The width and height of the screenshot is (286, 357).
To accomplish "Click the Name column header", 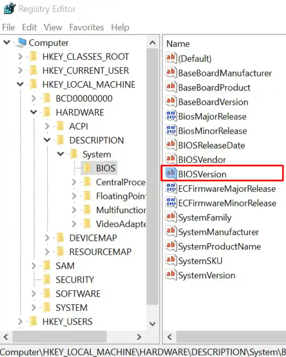I will point(178,44).
